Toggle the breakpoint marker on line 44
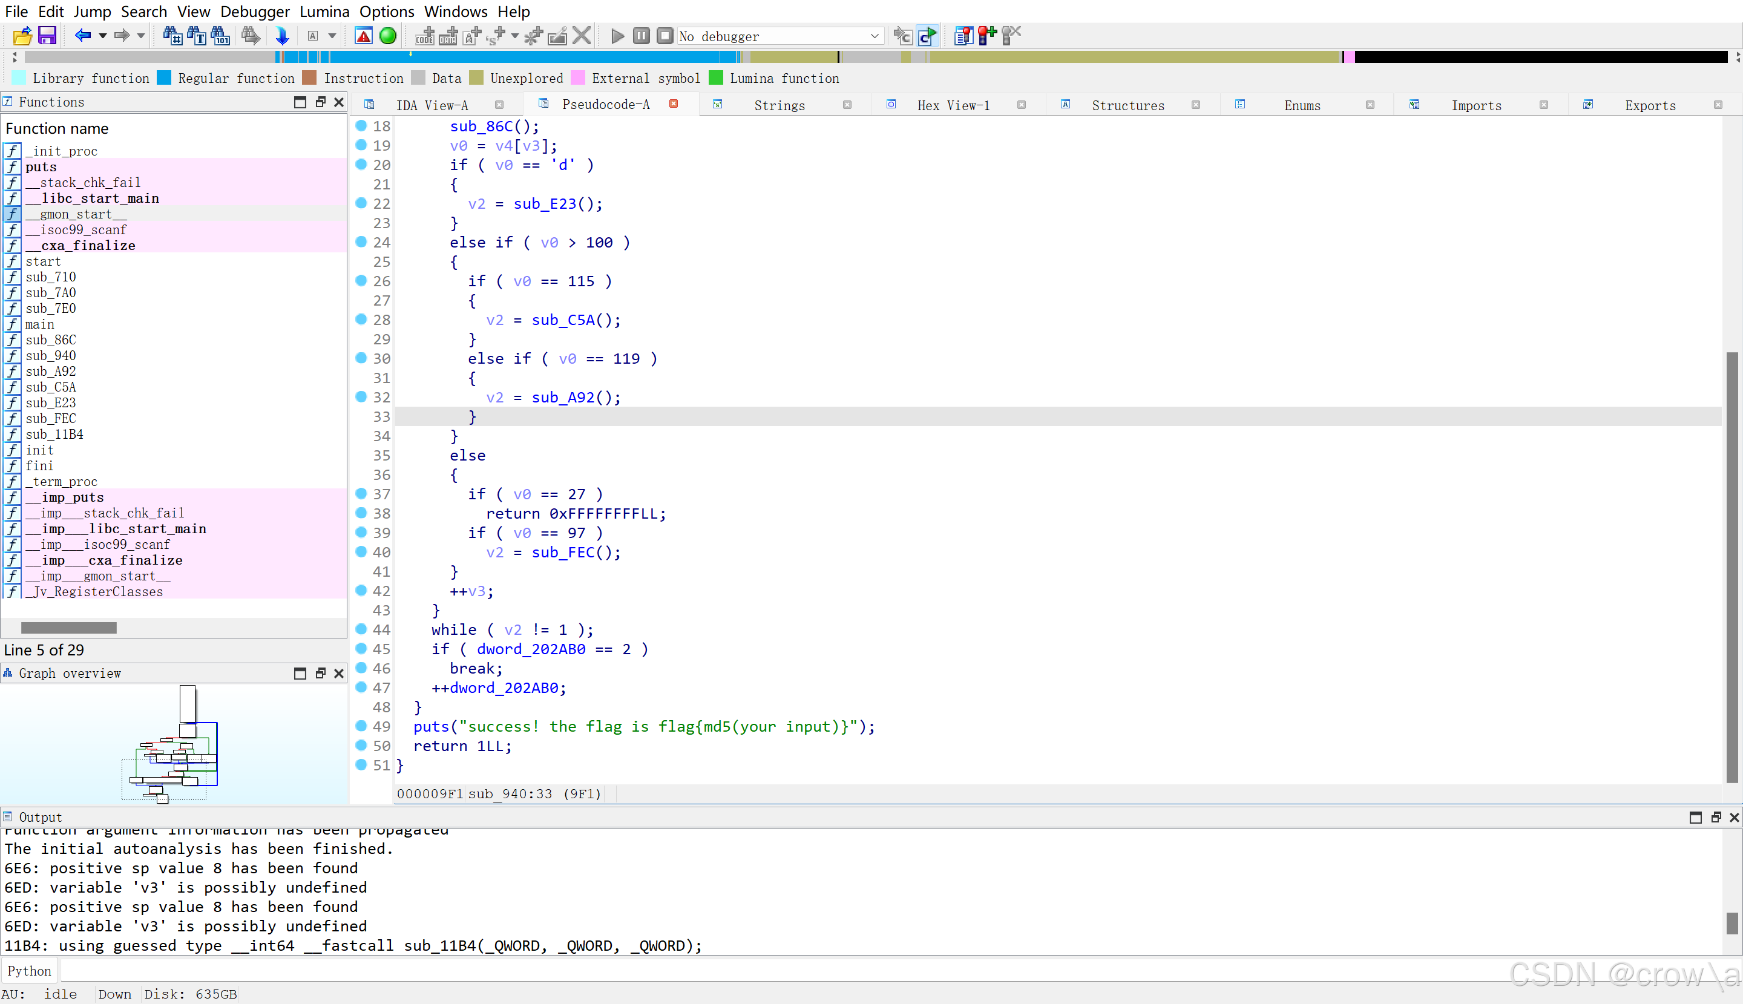 point(362,629)
